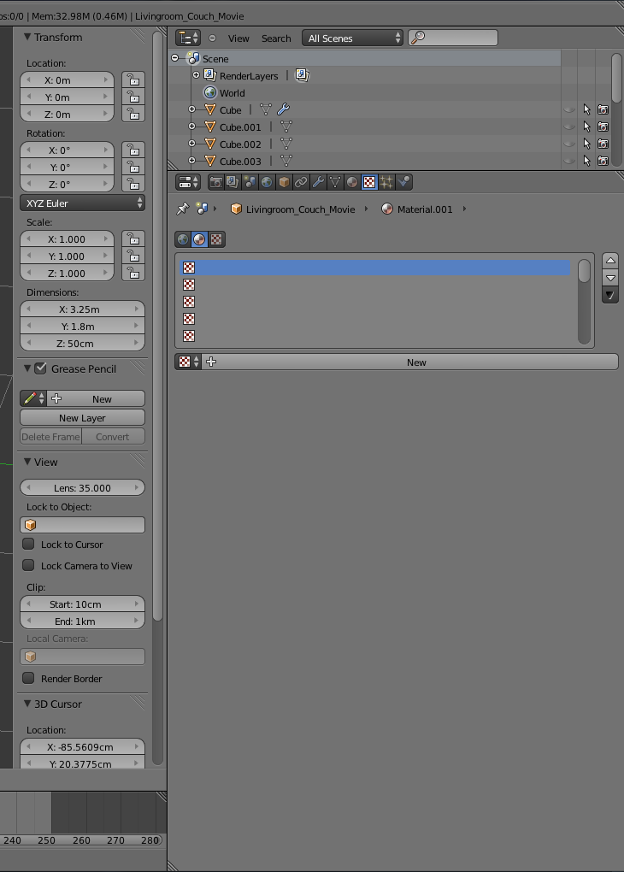The height and width of the screenshot is (872, 624).
Task: Open the Scene properties tab
Action: (250, 182)
